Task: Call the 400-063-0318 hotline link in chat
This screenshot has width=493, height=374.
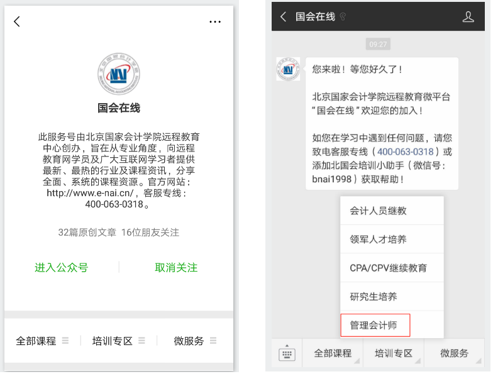Action: click(405, 152)
